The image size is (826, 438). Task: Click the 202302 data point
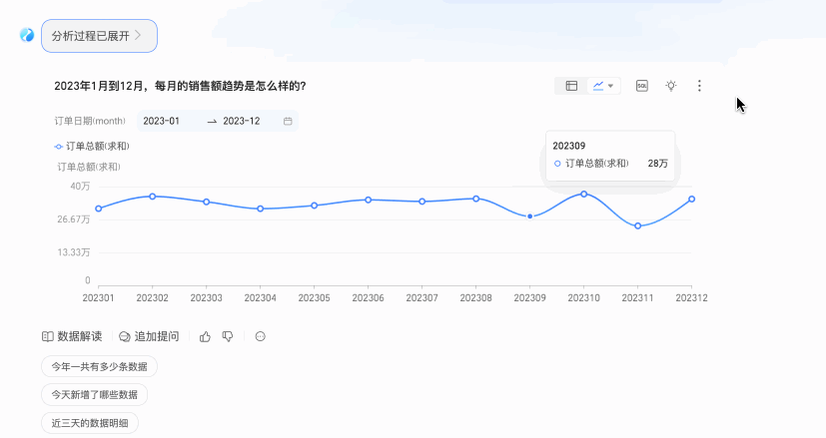pos(152,197)
